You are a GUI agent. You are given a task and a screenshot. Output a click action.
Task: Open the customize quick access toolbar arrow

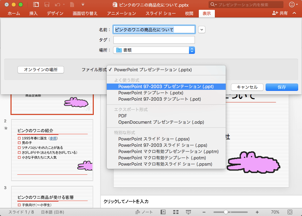[83, 5]
